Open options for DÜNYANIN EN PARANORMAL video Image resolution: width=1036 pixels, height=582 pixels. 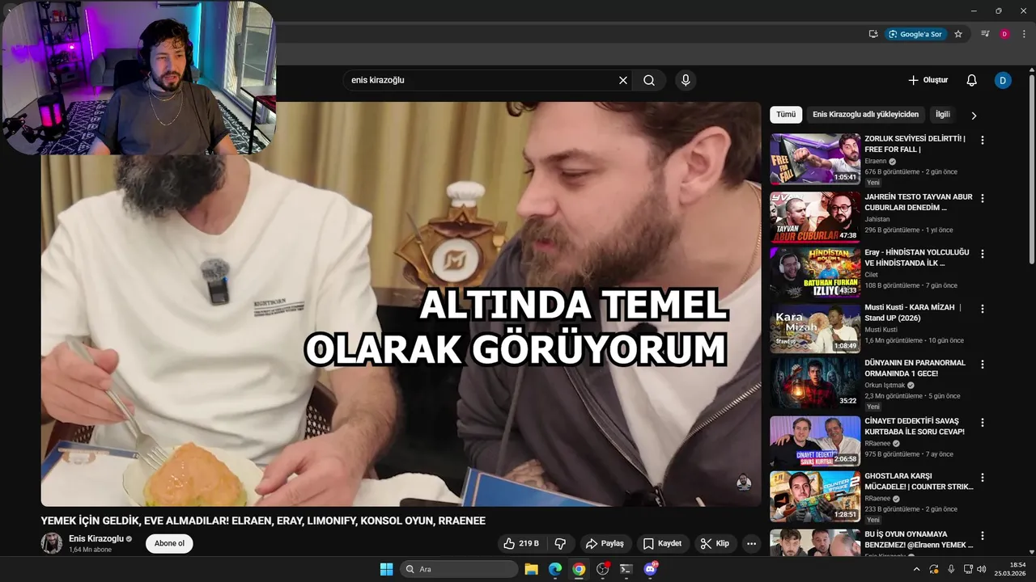(983, 365)
